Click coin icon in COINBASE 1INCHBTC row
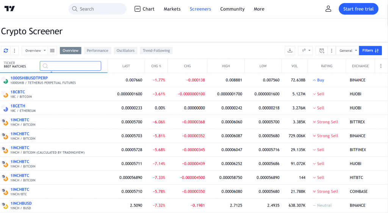 5,191
